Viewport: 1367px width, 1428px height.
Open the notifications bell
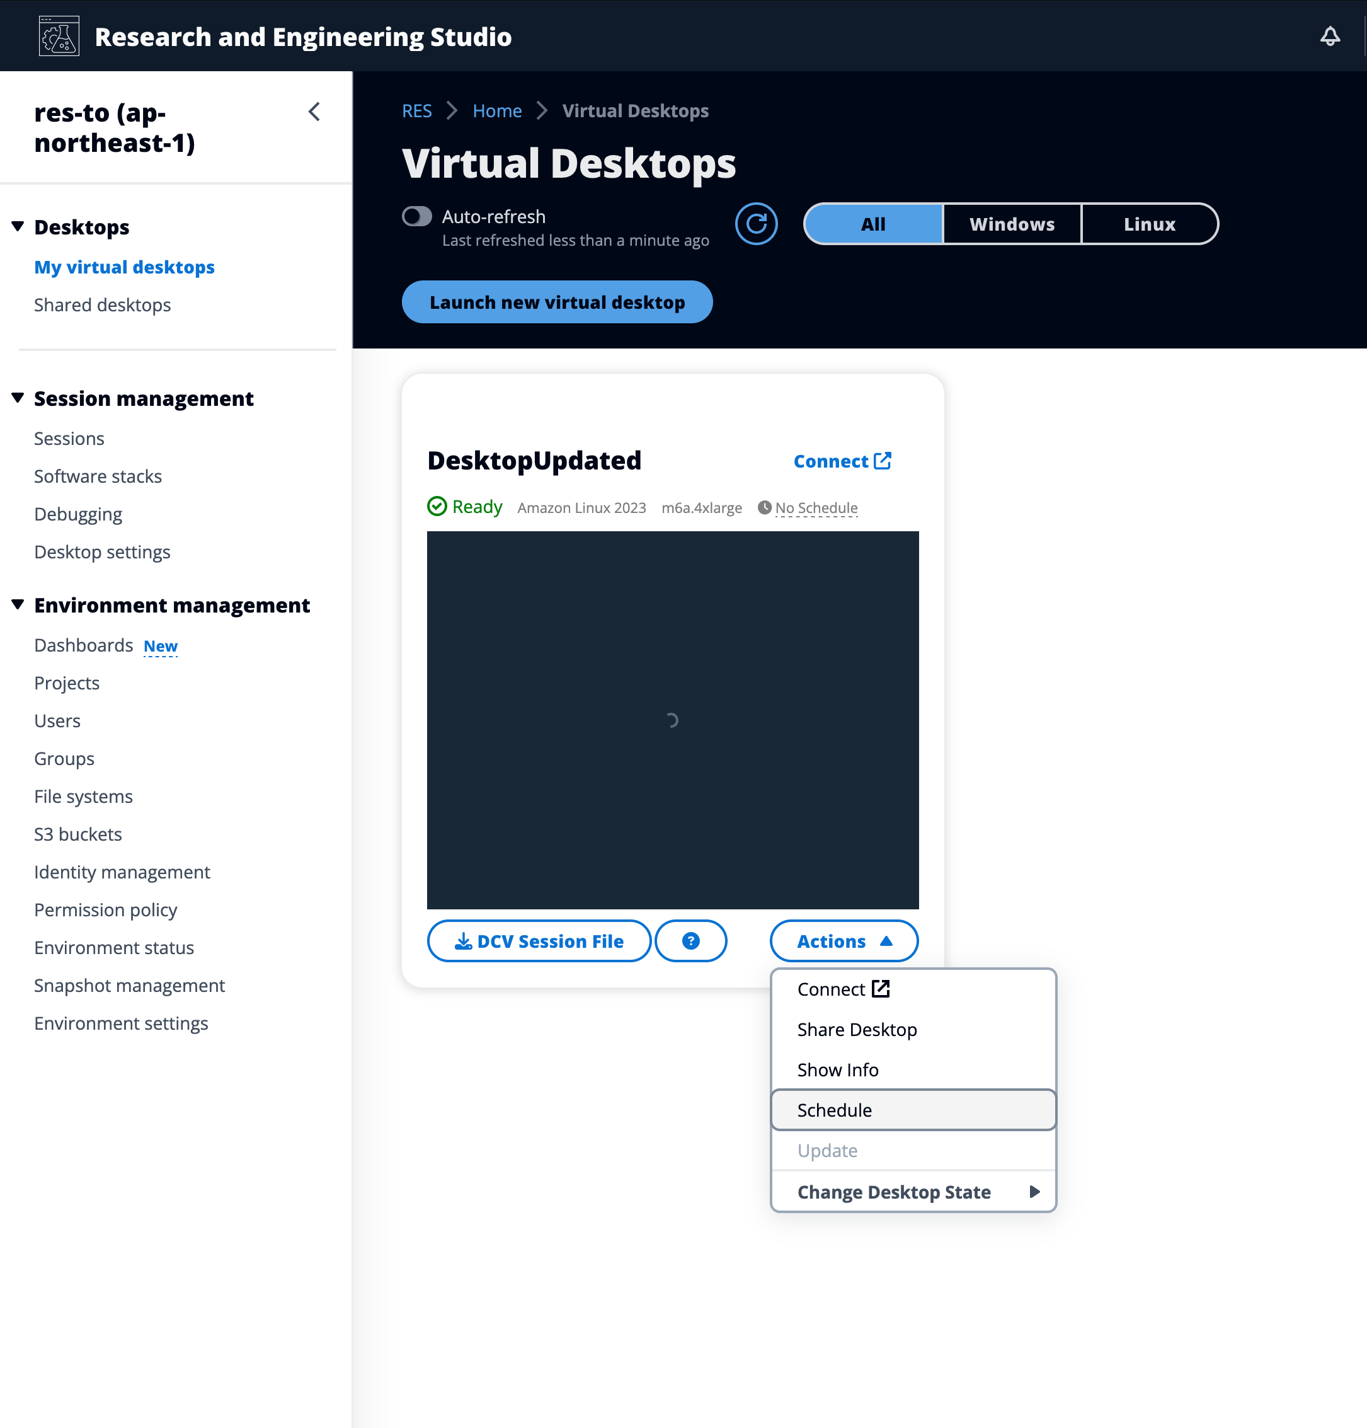point(1330,36)
